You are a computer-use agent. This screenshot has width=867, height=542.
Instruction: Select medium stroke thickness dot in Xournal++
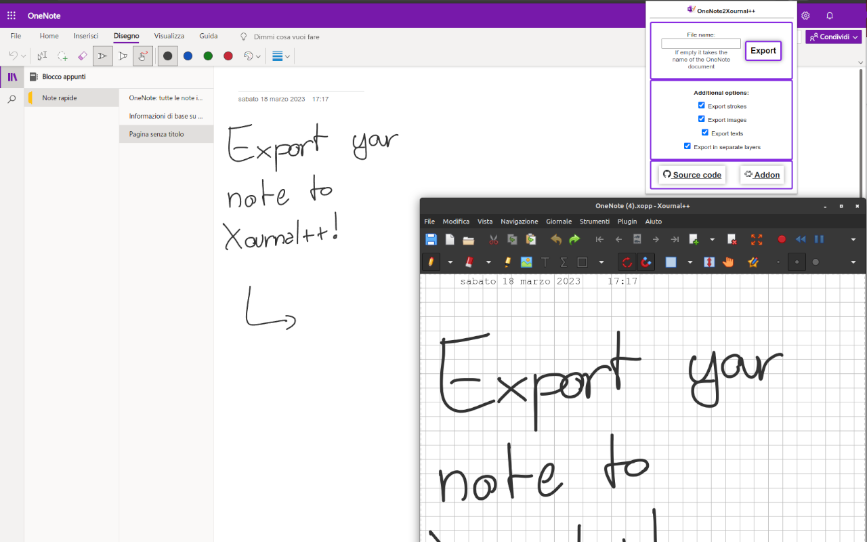(797, 262)
